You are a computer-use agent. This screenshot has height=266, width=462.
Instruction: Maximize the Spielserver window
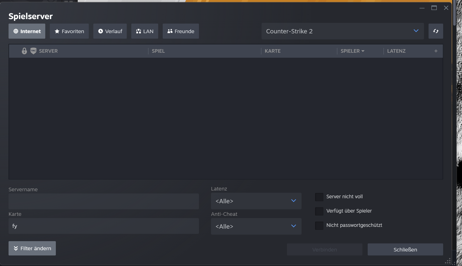coord(434,8)
